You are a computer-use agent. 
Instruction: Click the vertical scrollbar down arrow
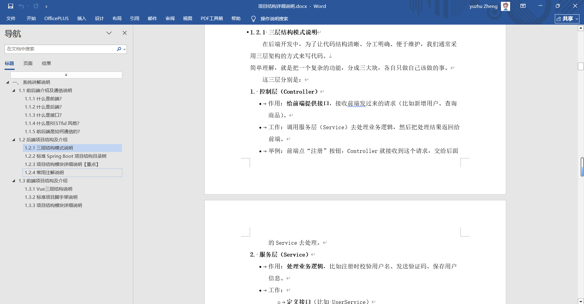(x=581, y=301)
